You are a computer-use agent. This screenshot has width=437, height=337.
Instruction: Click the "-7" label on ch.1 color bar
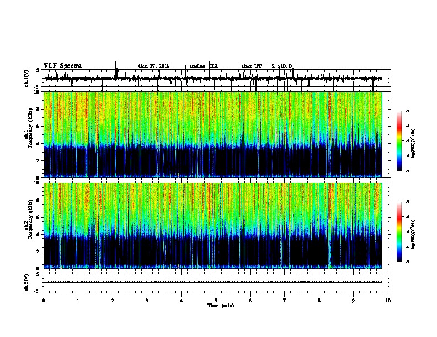pyautogui.click(x=407, y=171)
